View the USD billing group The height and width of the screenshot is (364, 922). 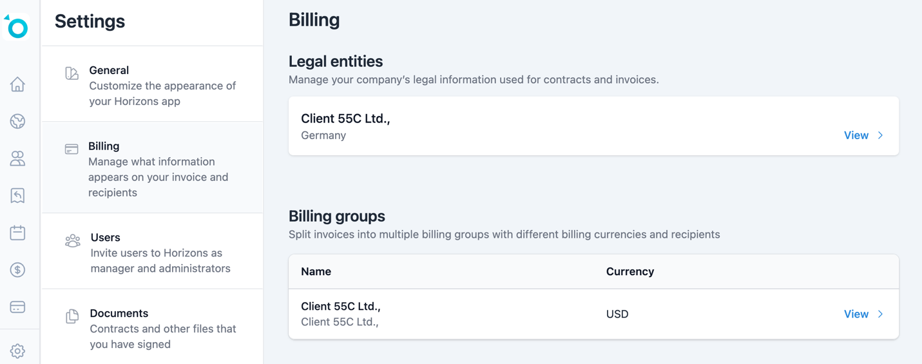click(x=856, y=314)
